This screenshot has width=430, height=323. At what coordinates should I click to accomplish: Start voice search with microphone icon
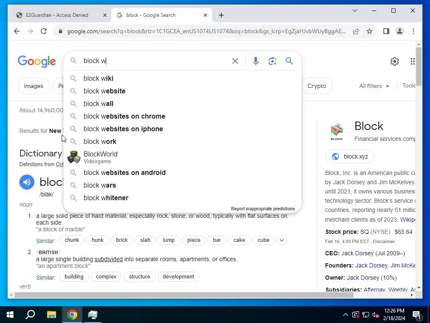click(x=256, y=61)
